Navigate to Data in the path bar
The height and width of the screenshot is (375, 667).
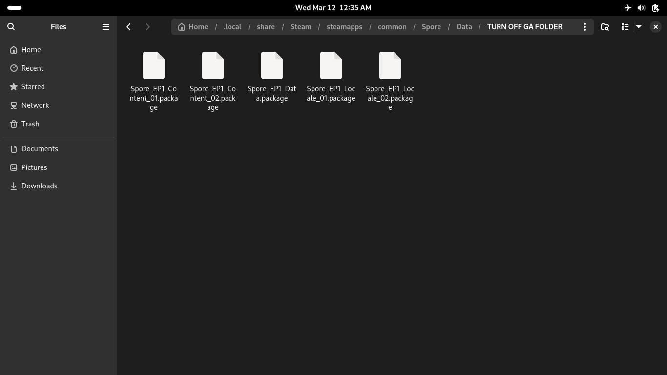click(464, 27)
